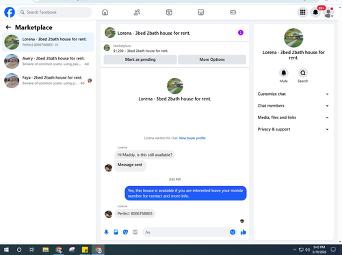Image resolution: width=342 pixels, height=255 pixels.
Task: Expand Media, files and links section
Action: tap(293, 118)
